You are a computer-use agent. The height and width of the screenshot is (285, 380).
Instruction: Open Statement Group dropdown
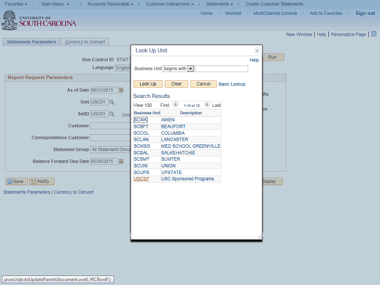pos(111,150)
